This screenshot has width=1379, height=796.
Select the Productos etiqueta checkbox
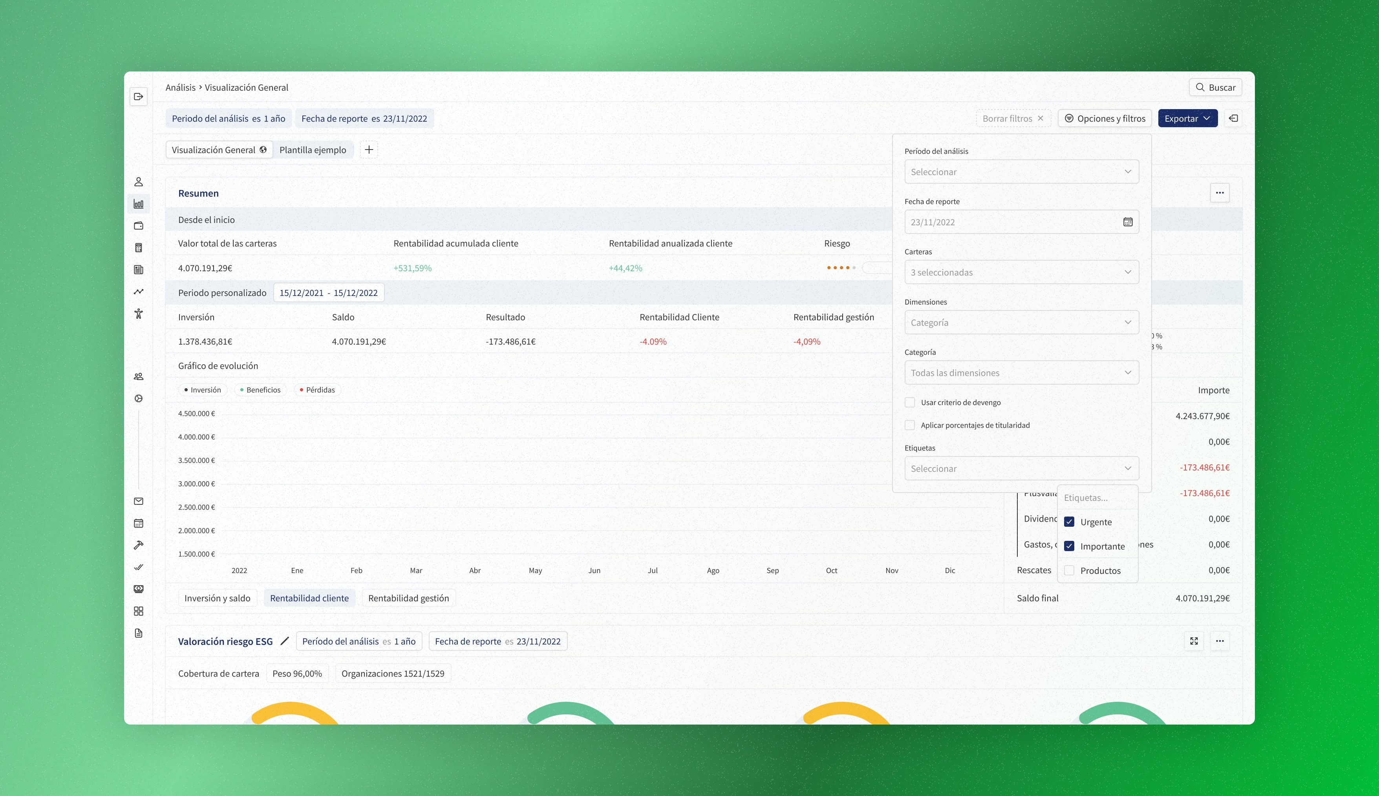click(x=1069, y=570)
